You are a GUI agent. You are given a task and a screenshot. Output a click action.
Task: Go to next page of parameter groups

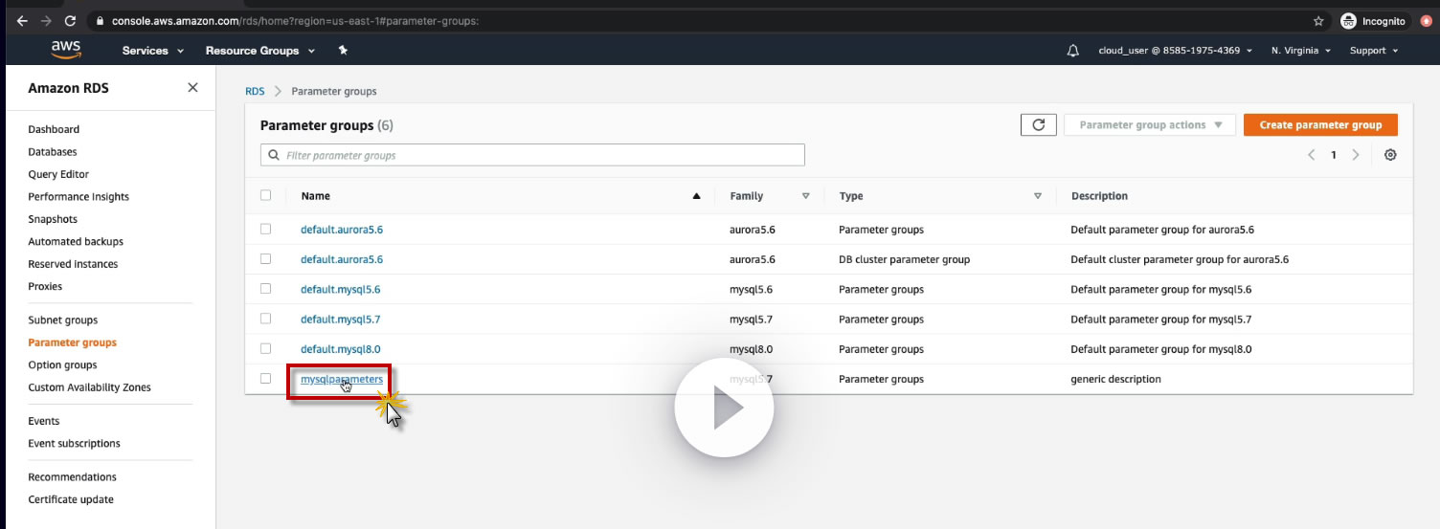coord(1356,155)
